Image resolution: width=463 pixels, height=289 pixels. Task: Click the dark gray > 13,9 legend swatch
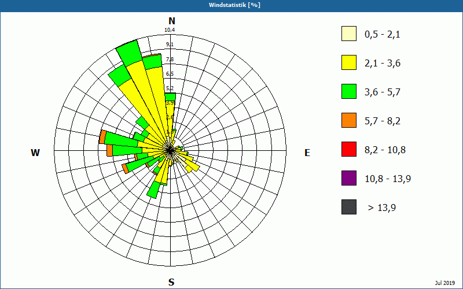pos(349,207)
